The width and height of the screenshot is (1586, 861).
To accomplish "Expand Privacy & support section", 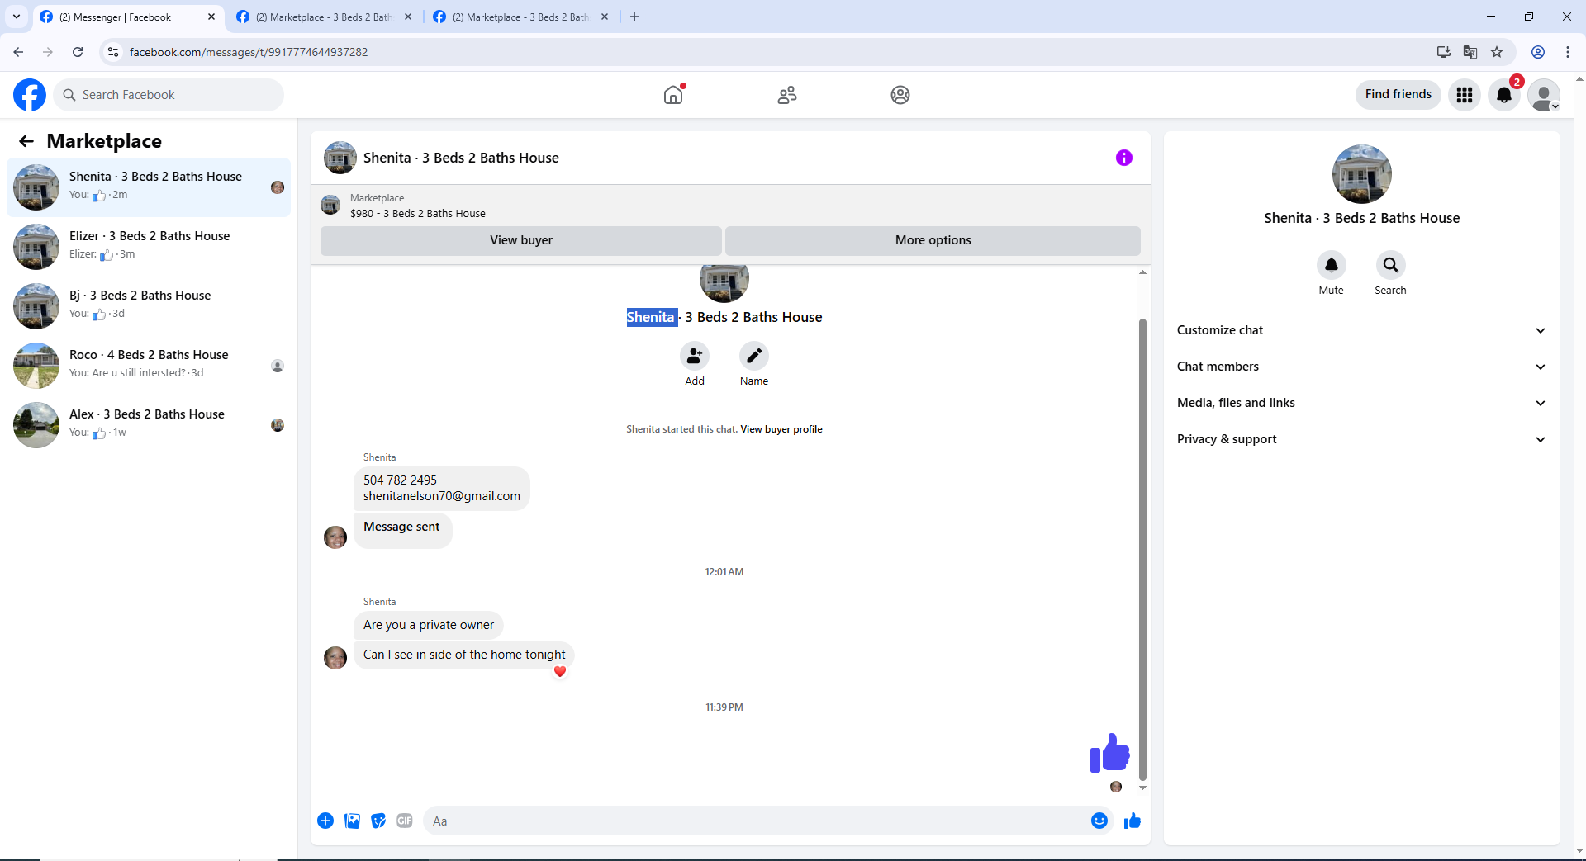I will coord(1361,439).
